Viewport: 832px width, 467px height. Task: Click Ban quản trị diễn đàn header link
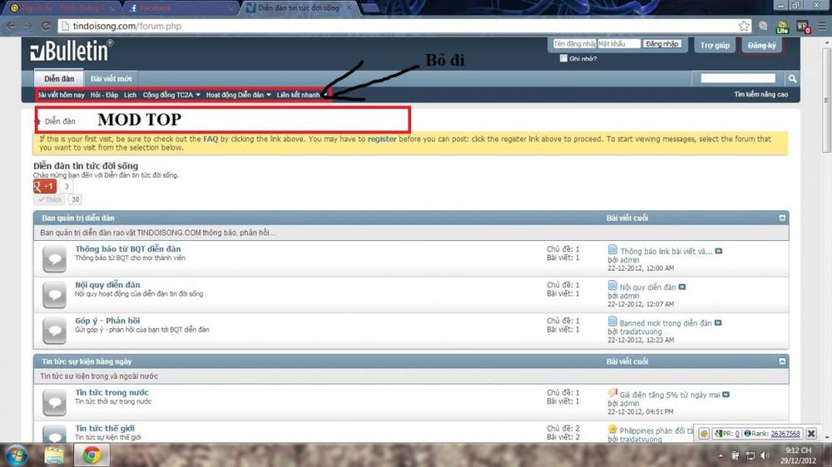[78, 218]
